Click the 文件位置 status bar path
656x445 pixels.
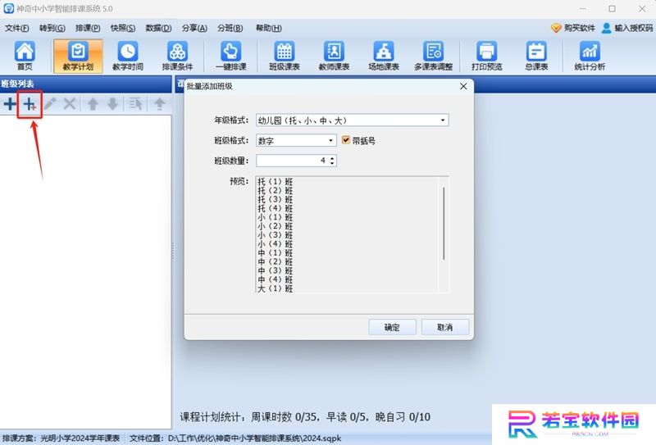pos(235,438)
